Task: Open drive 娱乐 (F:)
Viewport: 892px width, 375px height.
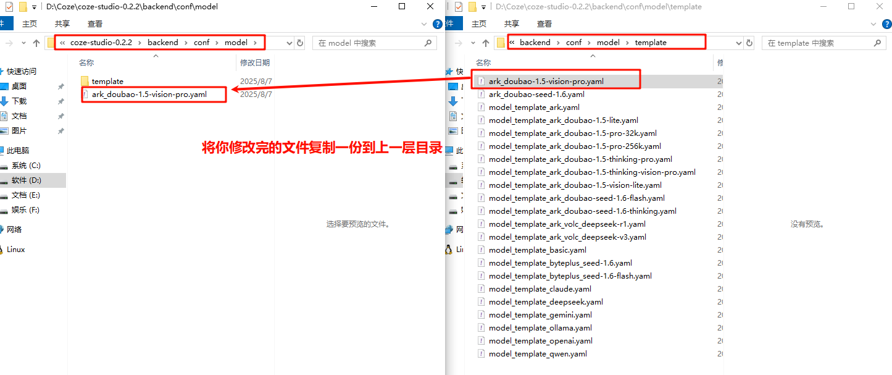Action: click(x=26, y=210)
